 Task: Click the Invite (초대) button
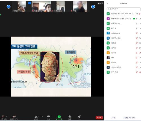pyautogui.click(x=114, y=118)
